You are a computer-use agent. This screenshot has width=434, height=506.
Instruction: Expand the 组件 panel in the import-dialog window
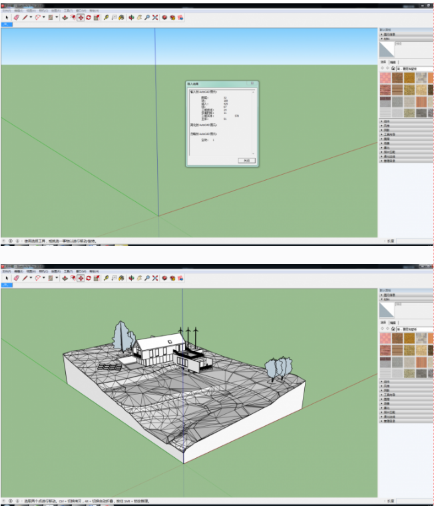point(406,121)
